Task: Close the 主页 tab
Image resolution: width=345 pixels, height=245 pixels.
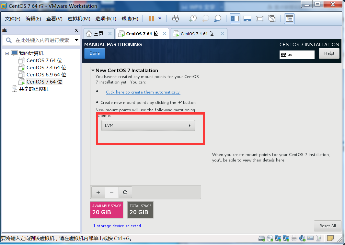Action: click(110, 34)
